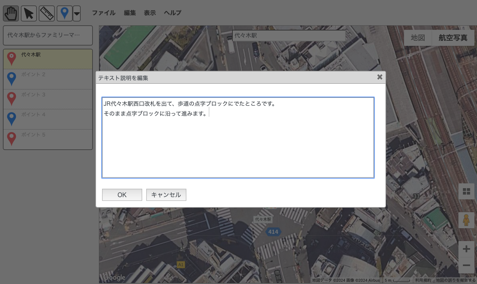Click OK to confirm text description
This screenshot has width=477, height=284.
click(x=122, y=195)
